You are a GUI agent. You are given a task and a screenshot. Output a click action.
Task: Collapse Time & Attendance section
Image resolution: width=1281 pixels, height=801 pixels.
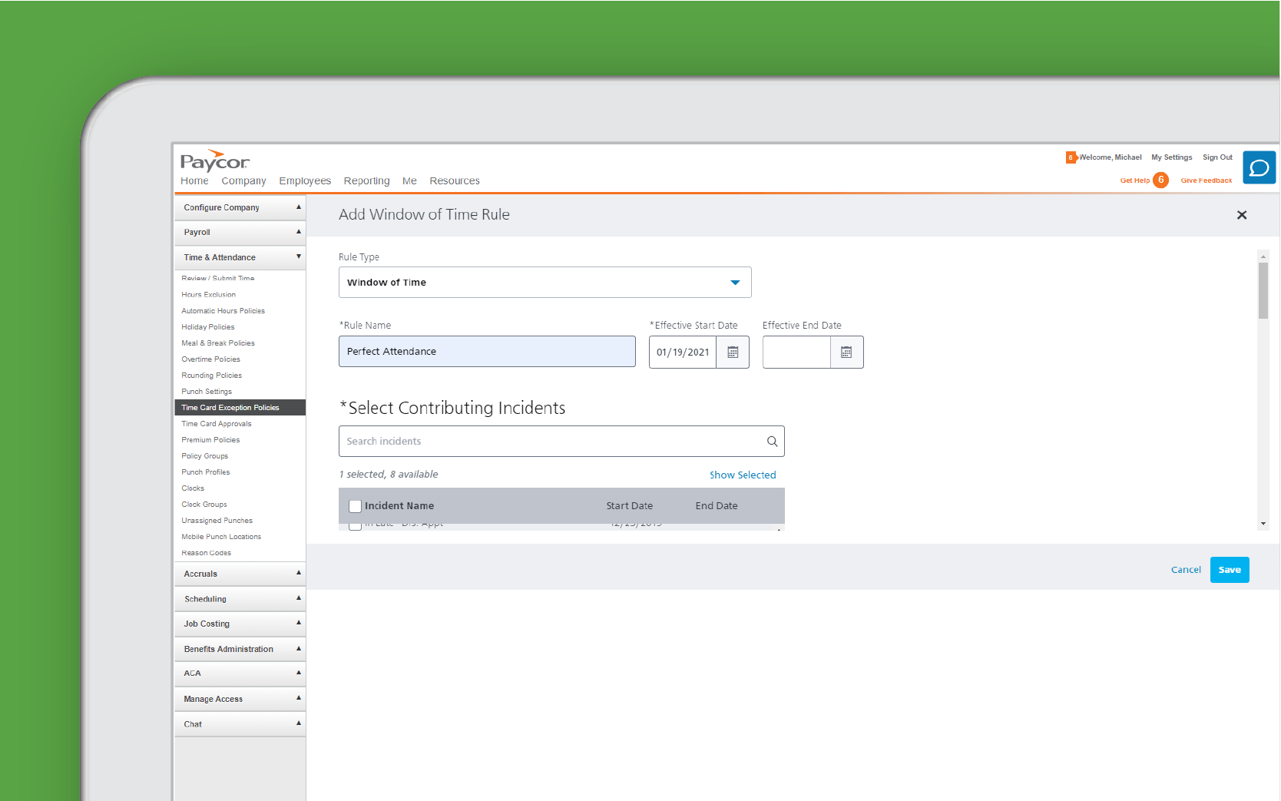click(240, 257)
